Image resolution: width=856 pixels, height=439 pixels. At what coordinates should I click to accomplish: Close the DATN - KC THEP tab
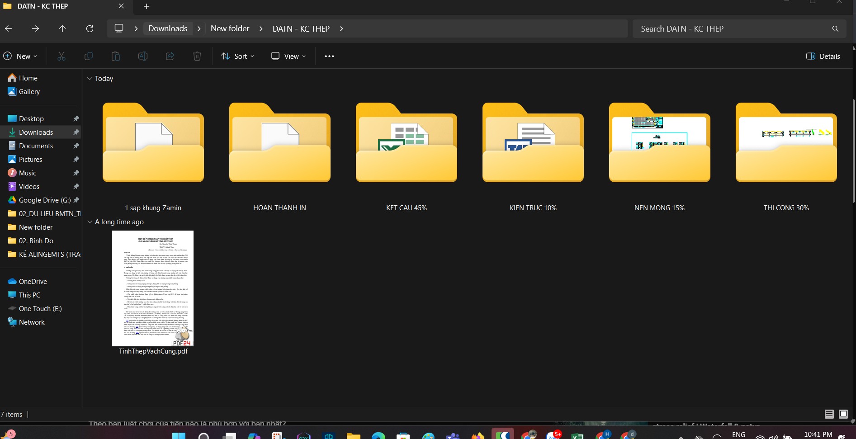(121, 6)
